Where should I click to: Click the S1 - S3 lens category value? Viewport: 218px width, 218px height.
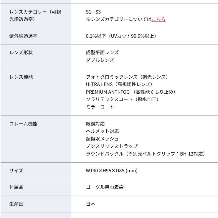(x=93, y=12)
